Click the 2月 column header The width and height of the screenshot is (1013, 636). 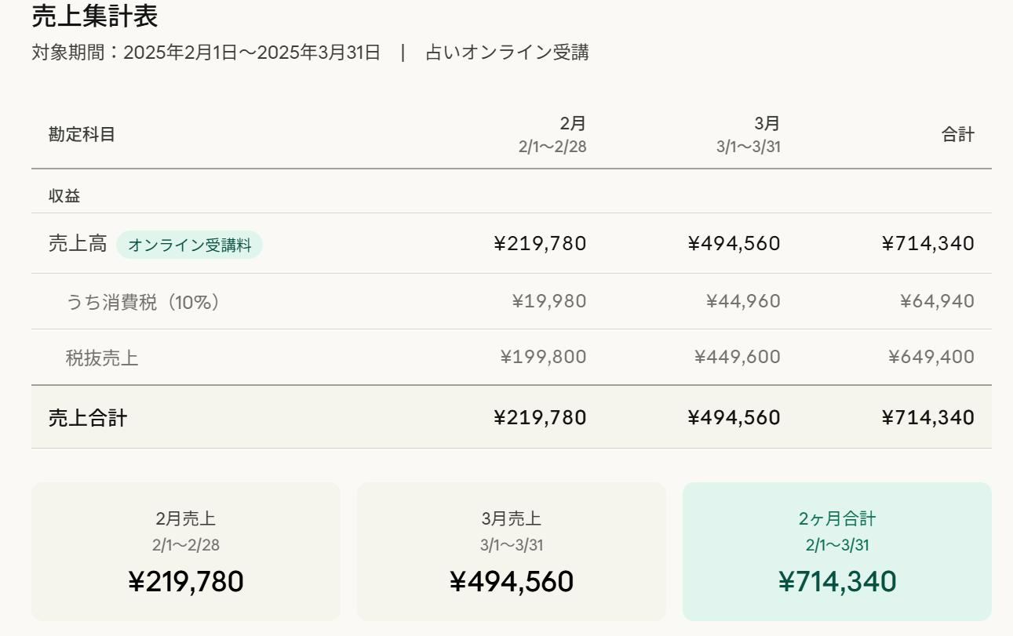pyautogui.click(x=572, y=124)
